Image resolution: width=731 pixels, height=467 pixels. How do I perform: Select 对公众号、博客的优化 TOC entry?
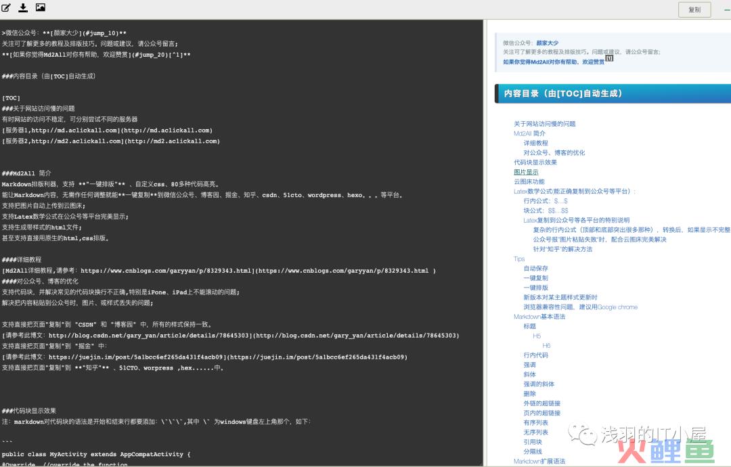(x=554, y=153)
